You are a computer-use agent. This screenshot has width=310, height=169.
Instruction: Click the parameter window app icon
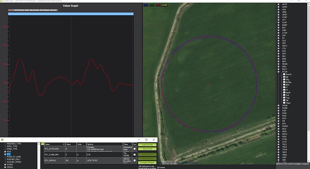click(2, 140)
